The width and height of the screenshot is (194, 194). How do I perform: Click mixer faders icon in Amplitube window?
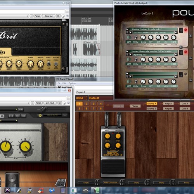point(11,116)
